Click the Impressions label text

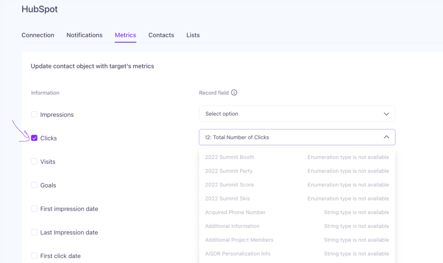pyautogui.click(x=57, y=115)
